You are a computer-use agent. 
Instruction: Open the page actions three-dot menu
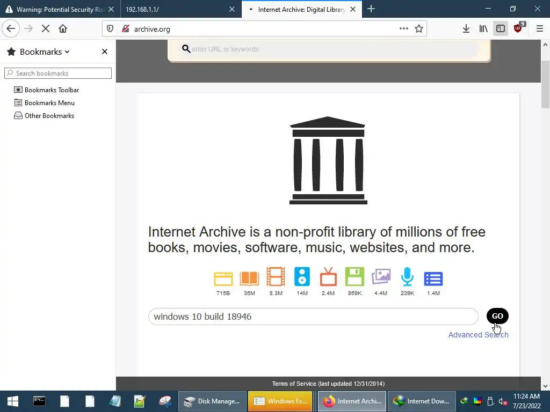(404, 29)
